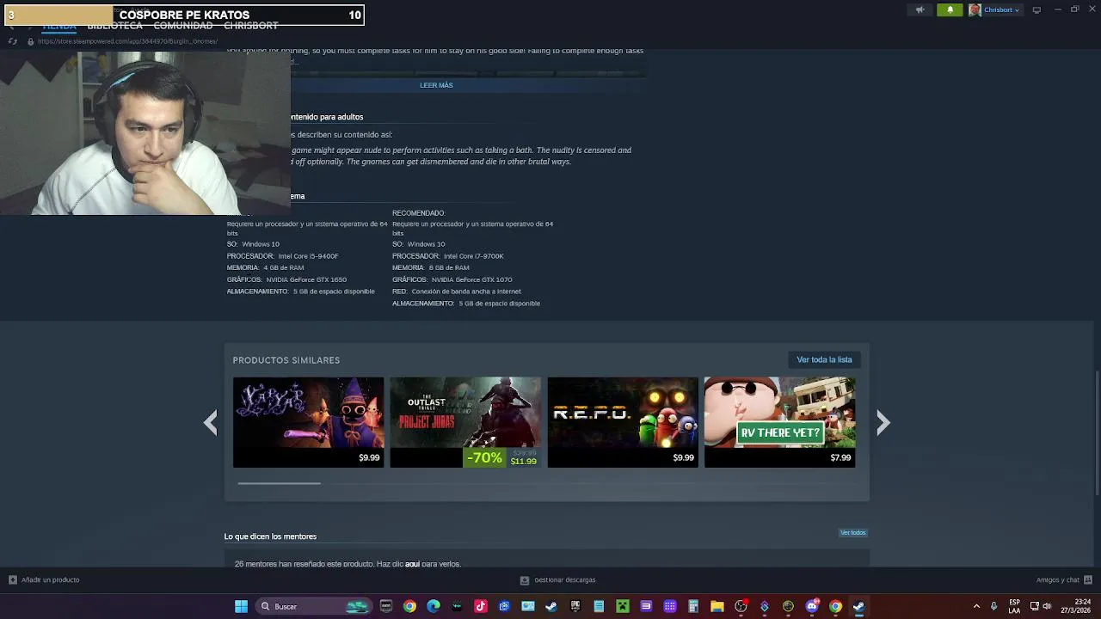The width and height of the screenshot is (1101, 619).
Task: Click Ver todos mentors button
Action: 852,533
